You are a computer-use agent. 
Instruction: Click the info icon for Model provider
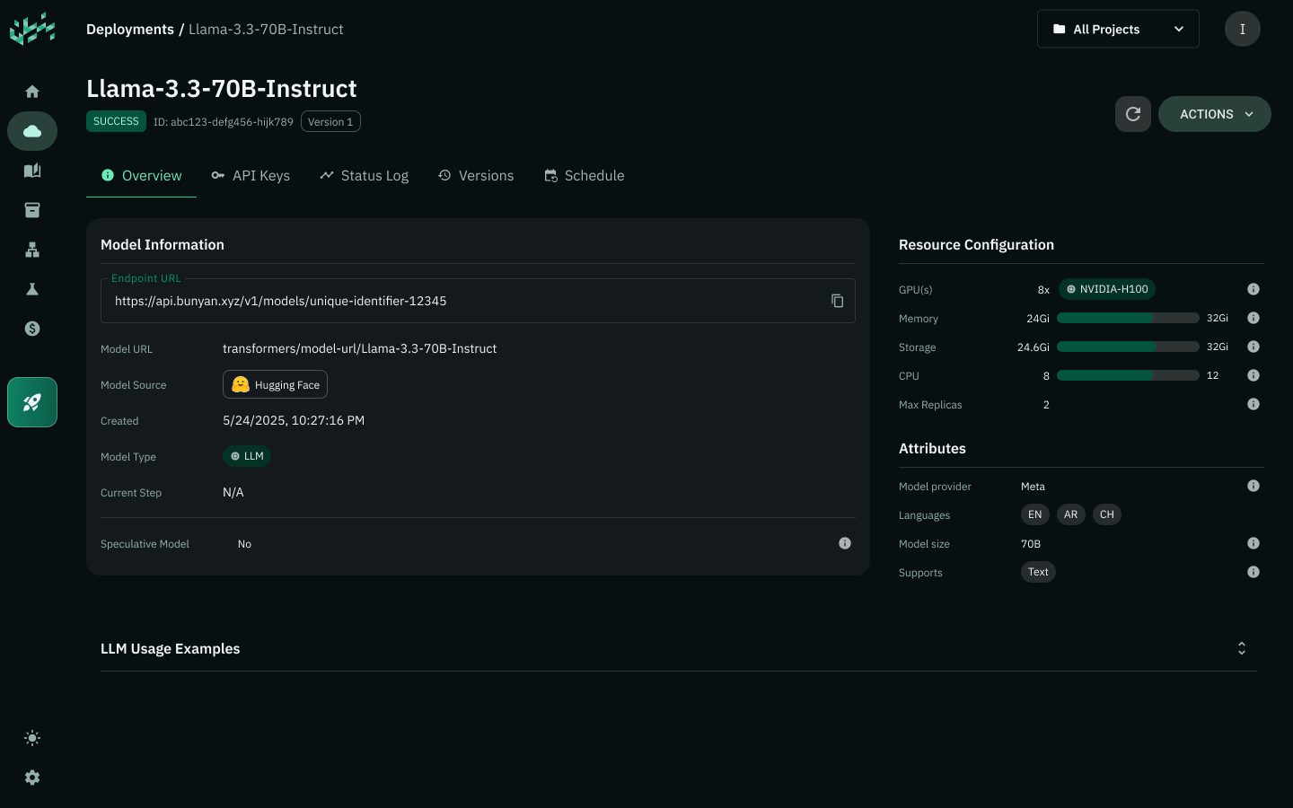pyautogui.click(x=1253, y=486)
